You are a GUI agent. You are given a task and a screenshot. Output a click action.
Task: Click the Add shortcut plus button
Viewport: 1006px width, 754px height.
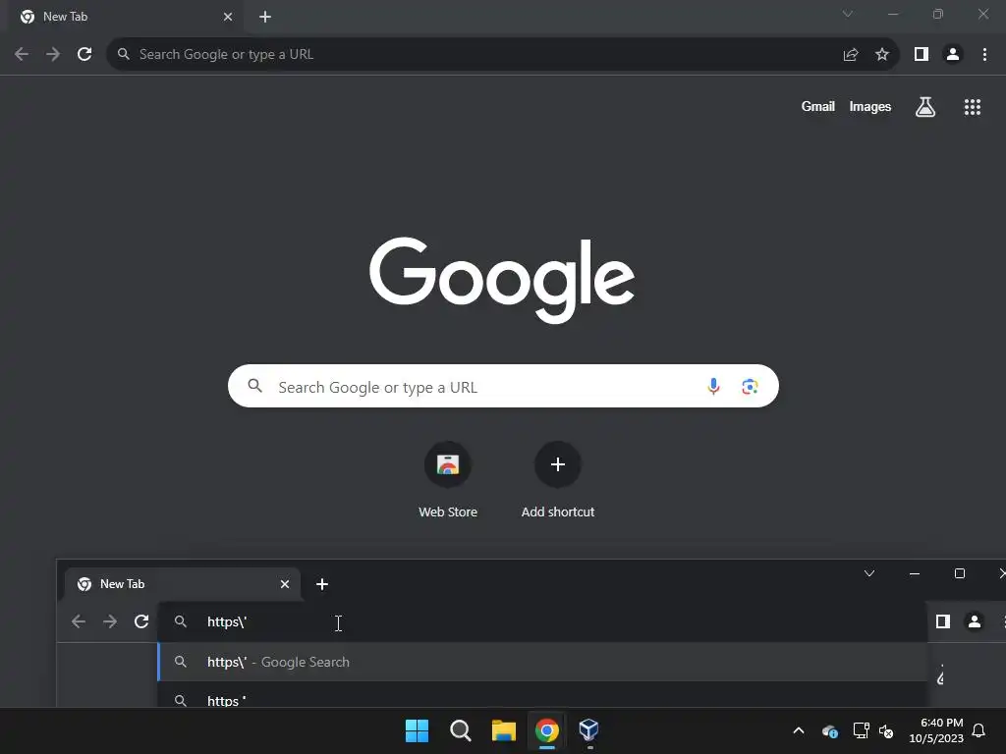pyautogui.click(x=558, y=464)
